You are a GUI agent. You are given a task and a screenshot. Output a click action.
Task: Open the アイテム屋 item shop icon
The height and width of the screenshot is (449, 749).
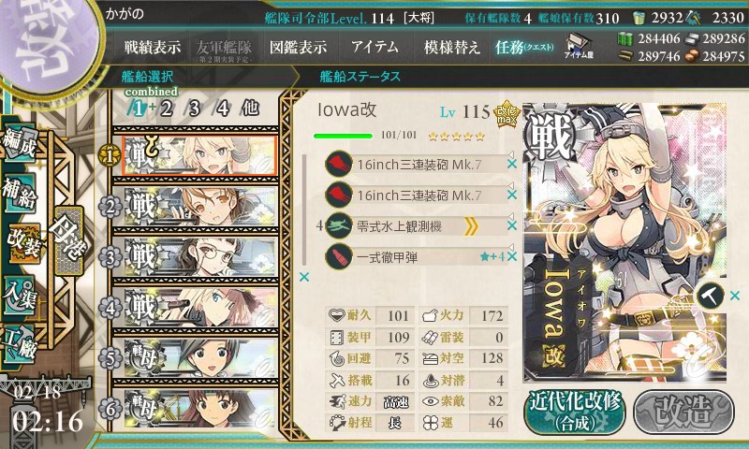click(x=579, y=47)
